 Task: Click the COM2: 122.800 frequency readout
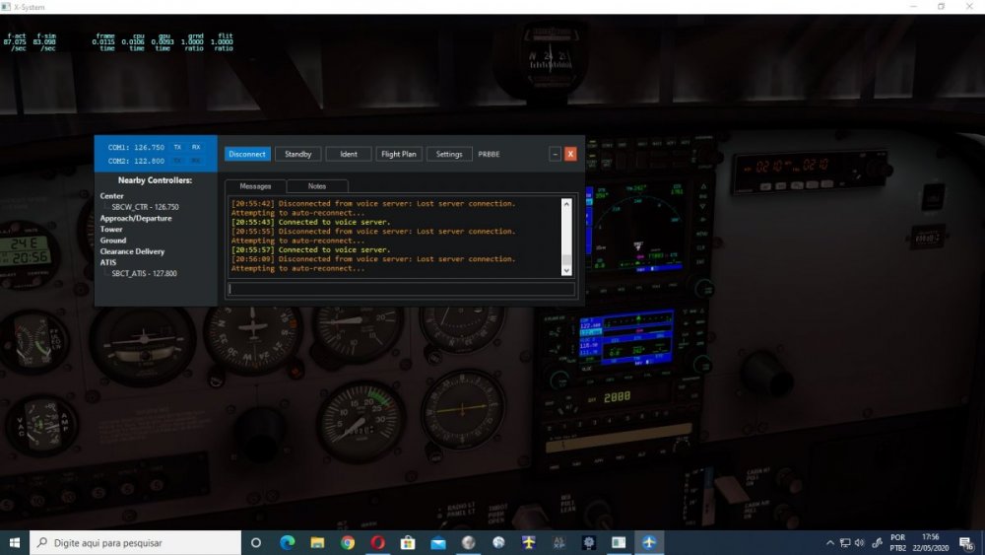[x=136, y=161]
